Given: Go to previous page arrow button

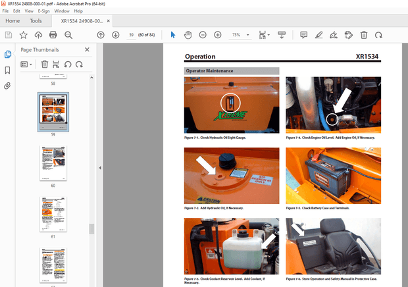Looking at the screenshot, I should [101, 35].
